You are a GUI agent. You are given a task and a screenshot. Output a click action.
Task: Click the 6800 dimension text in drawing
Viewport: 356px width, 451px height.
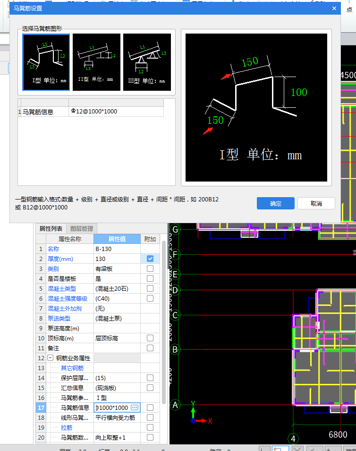point(338,434)
